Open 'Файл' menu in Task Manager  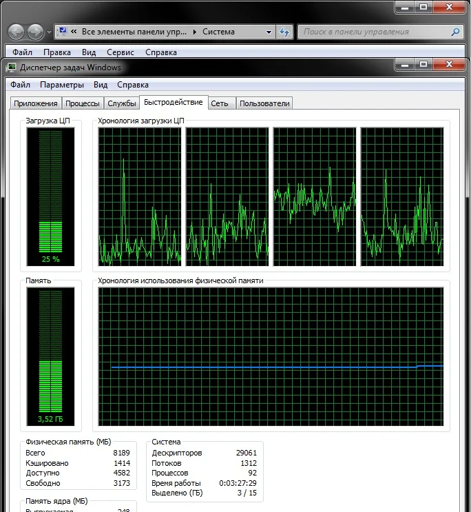pos(20,85)
